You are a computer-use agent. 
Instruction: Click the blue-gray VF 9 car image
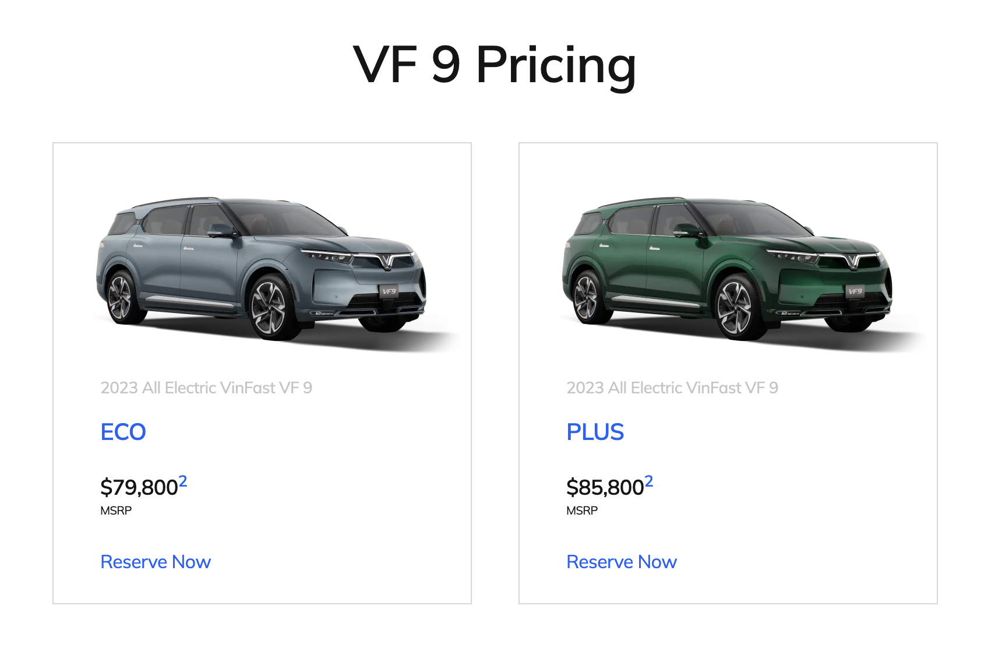[262, 268]
